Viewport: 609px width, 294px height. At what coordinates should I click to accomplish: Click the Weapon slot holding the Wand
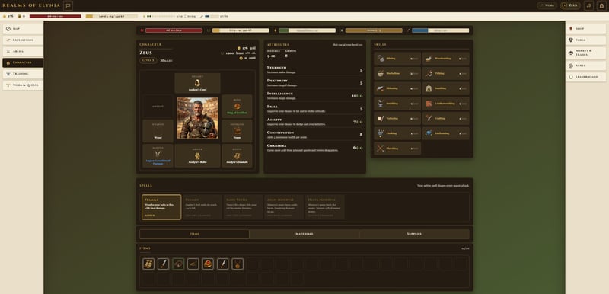tap(158, 131)
